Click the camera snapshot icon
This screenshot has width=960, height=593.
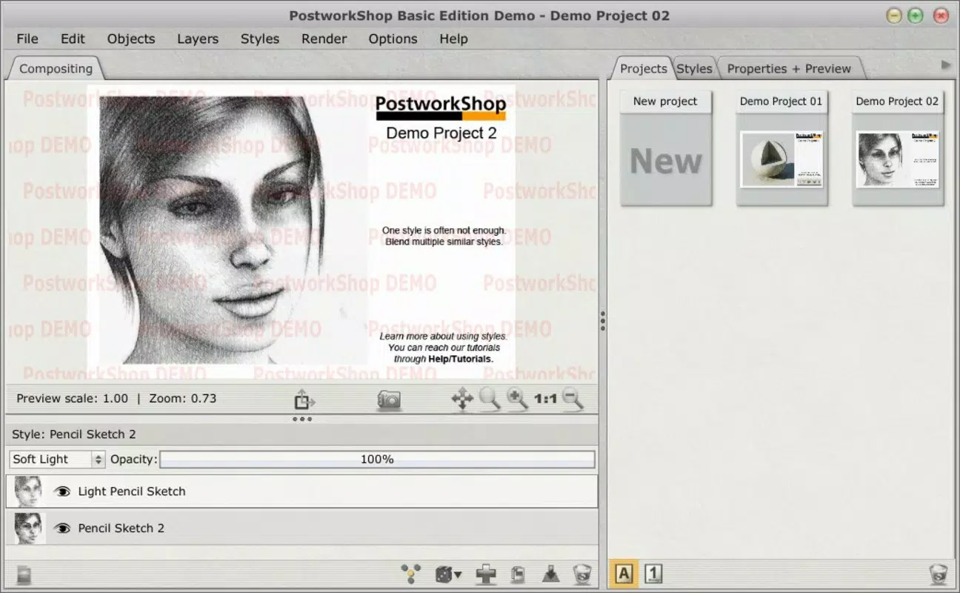[389, 400]
